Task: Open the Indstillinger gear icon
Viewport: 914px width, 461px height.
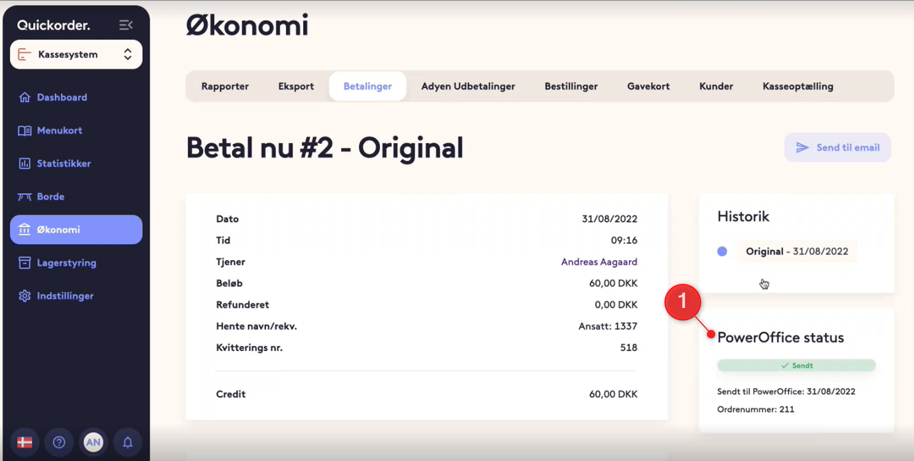Action: 25,296
